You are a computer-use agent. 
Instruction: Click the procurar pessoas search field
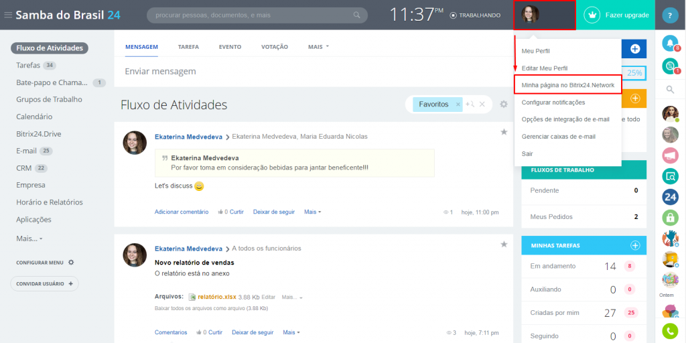[x=257, y=15]
